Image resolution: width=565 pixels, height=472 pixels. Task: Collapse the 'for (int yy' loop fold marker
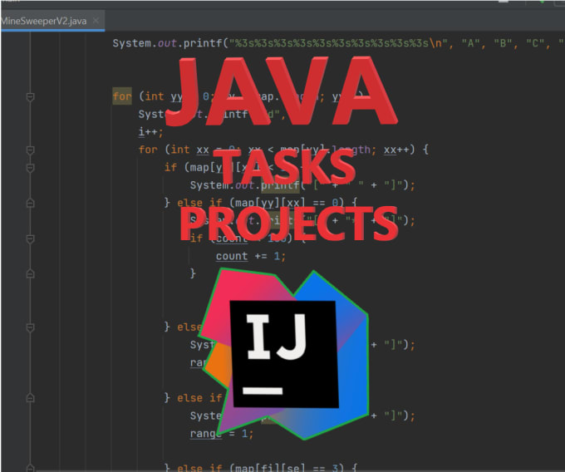point(30,97)
